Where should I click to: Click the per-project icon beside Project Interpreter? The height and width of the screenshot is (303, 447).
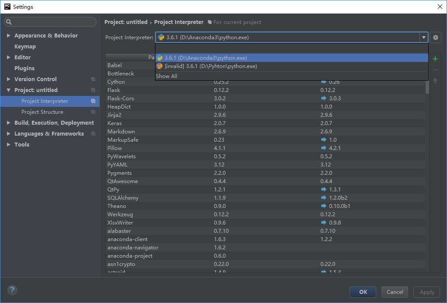pos(93,101)
